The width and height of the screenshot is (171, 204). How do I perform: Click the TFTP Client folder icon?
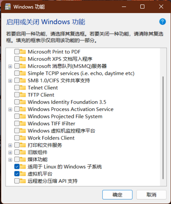pos(23,95)
